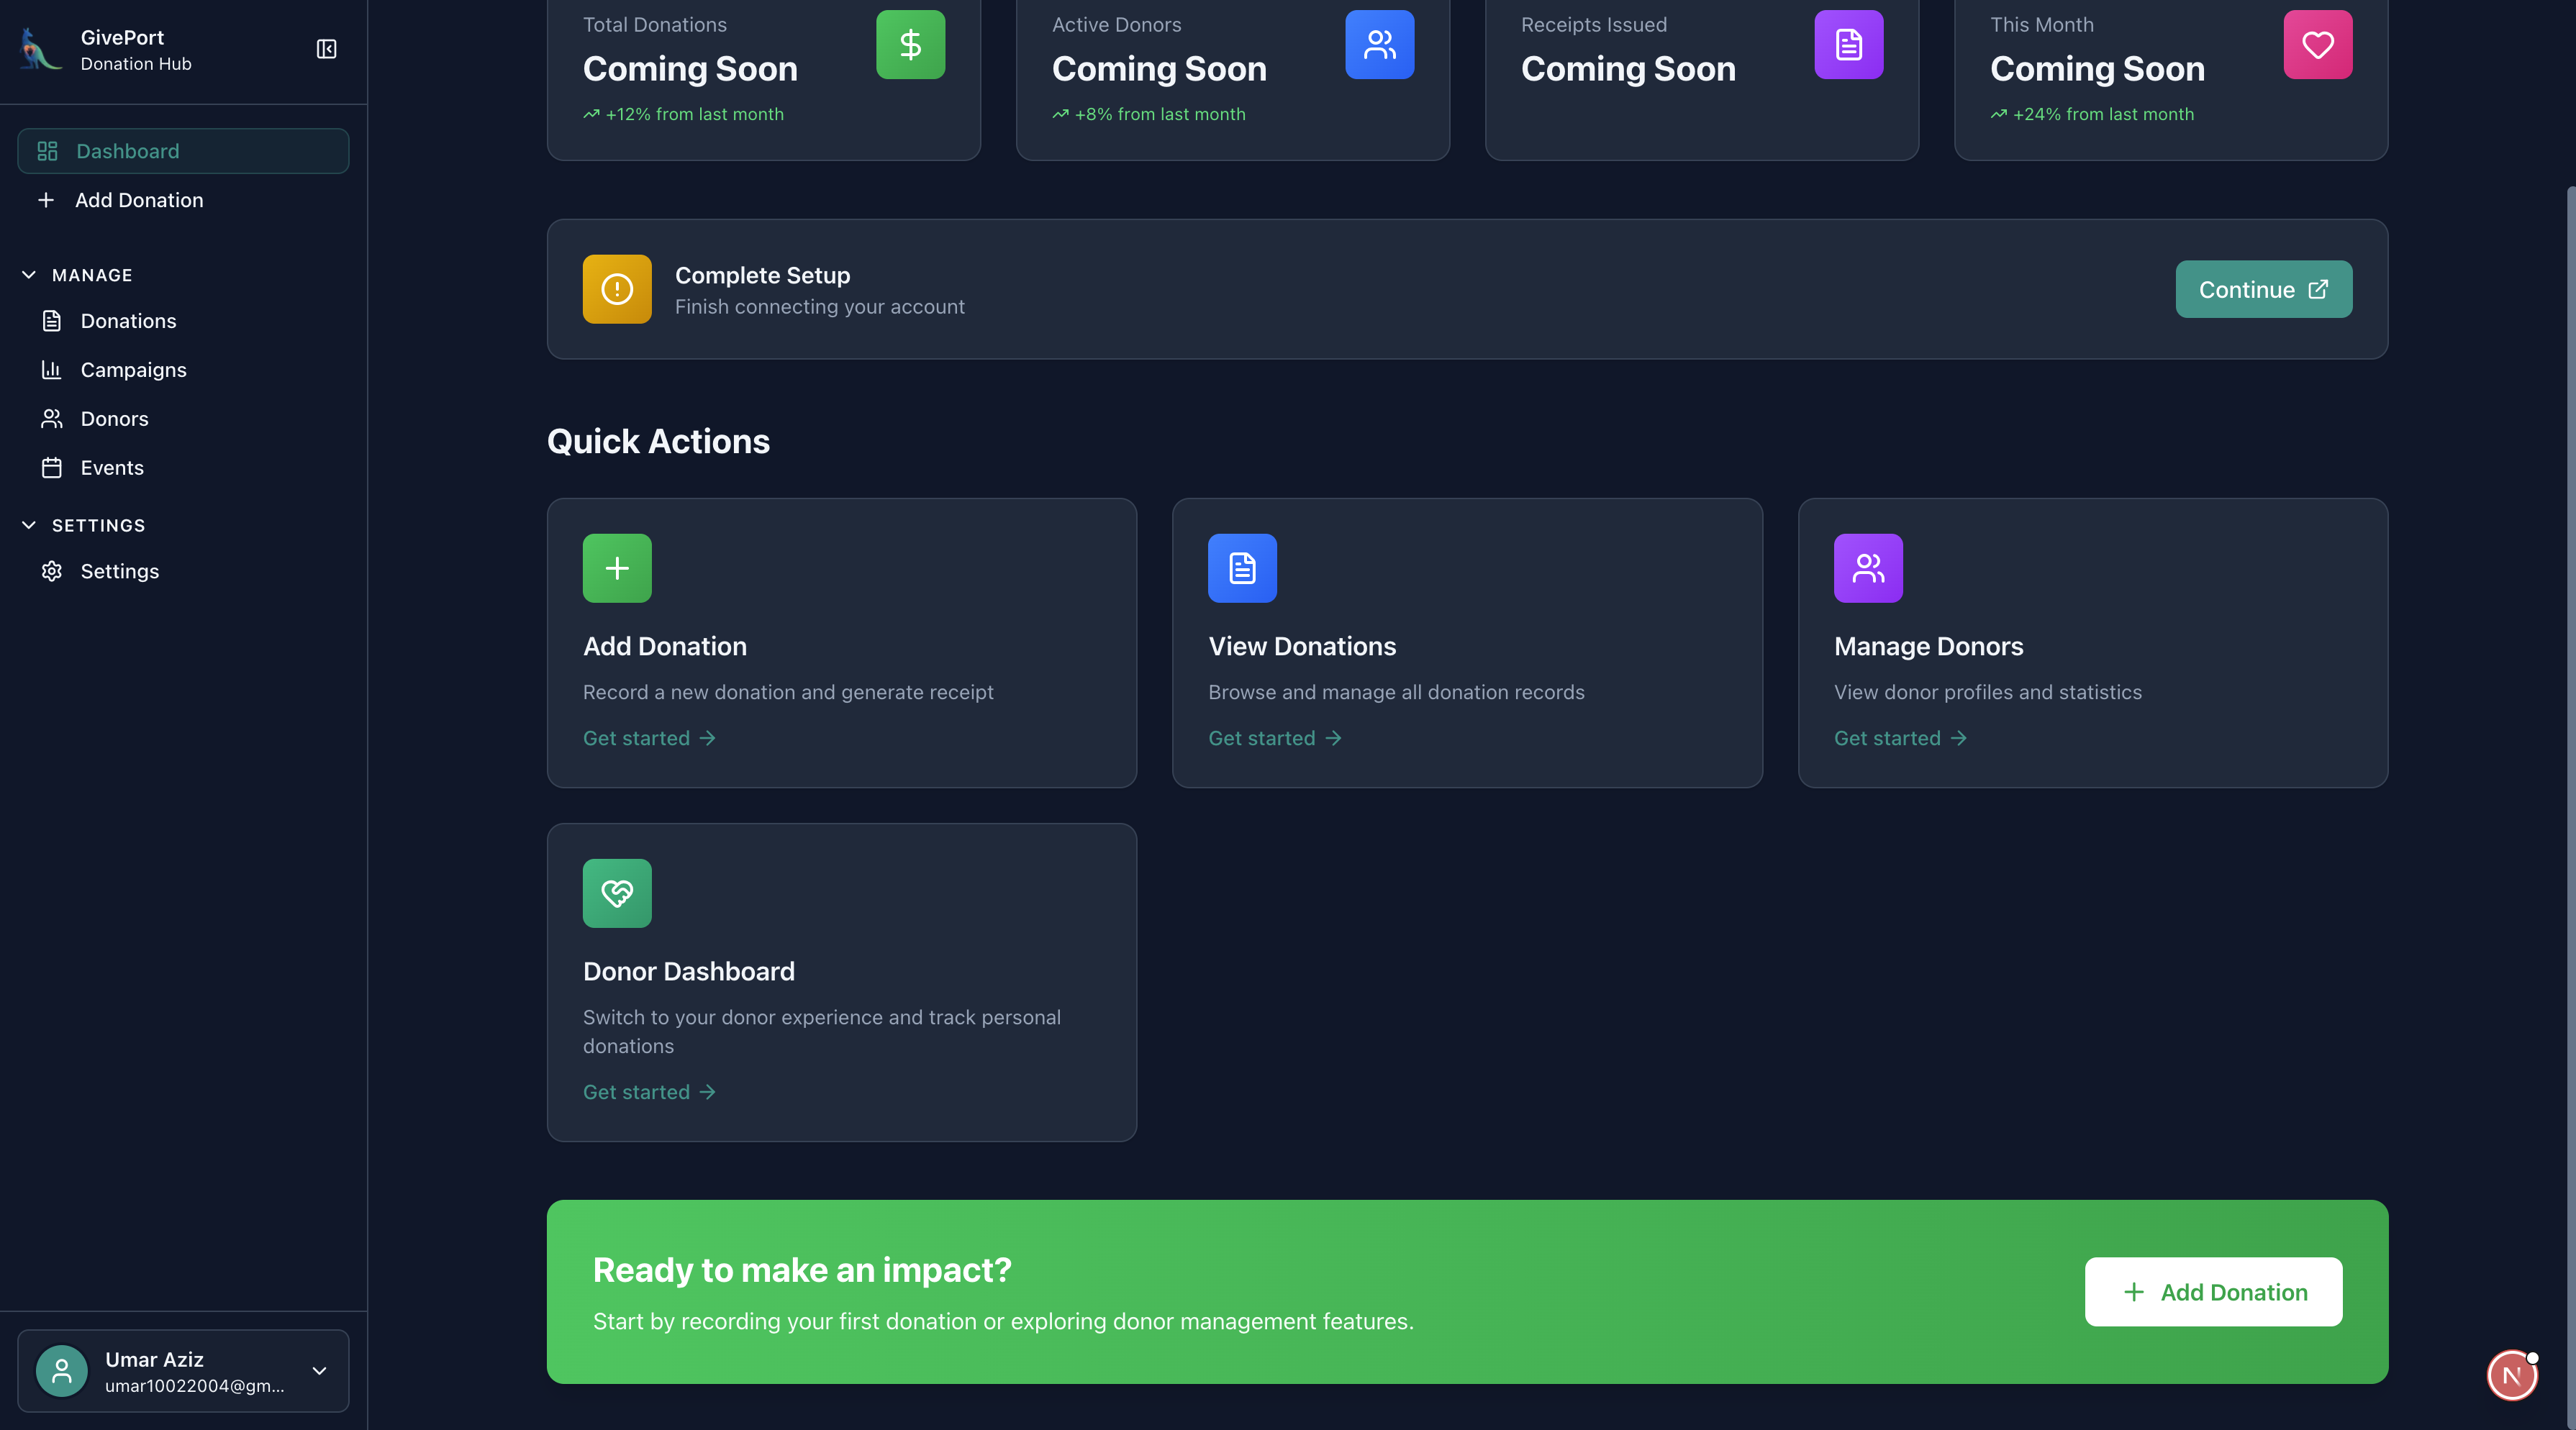Screen dimensions: 2576x1430
Task: Click the heart icon on Donor Dashboard card
Action: tap(616, 893)
